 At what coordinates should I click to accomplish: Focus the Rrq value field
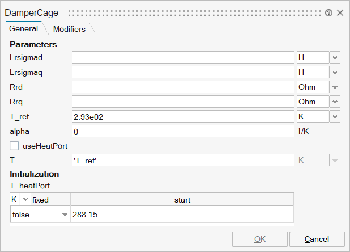point(182,102)
